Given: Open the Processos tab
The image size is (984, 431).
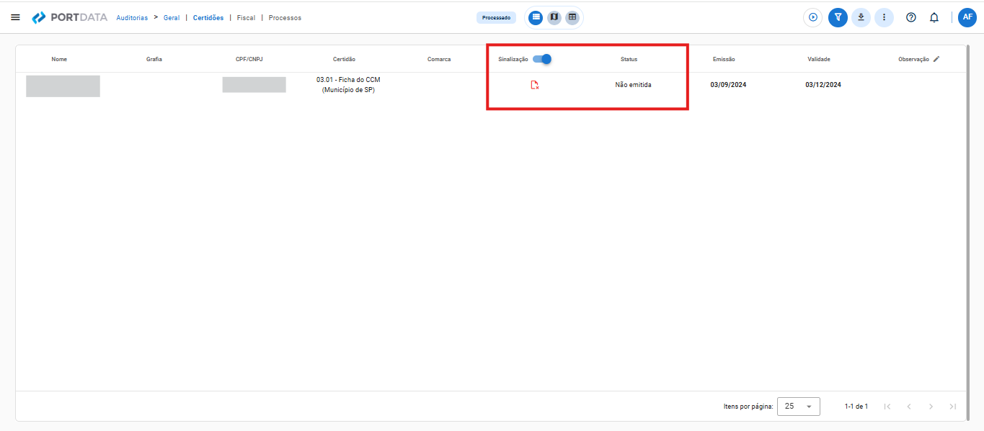Looking at the screenshot, I should [x=285, y=17].
